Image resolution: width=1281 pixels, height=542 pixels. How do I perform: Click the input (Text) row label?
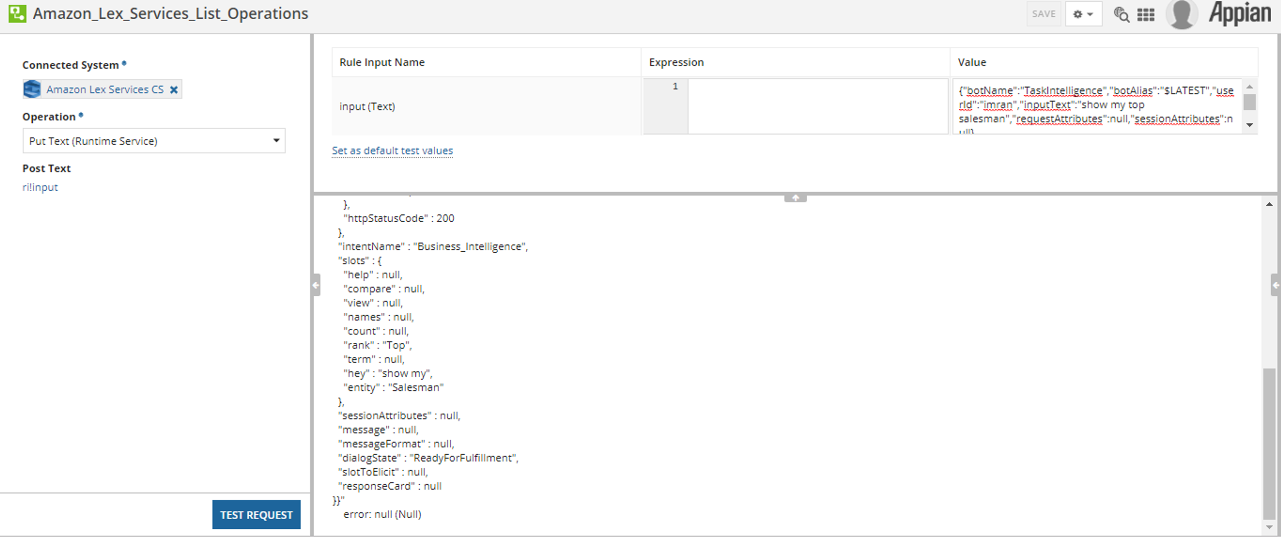pyautogui.click(x=367, y=106)
